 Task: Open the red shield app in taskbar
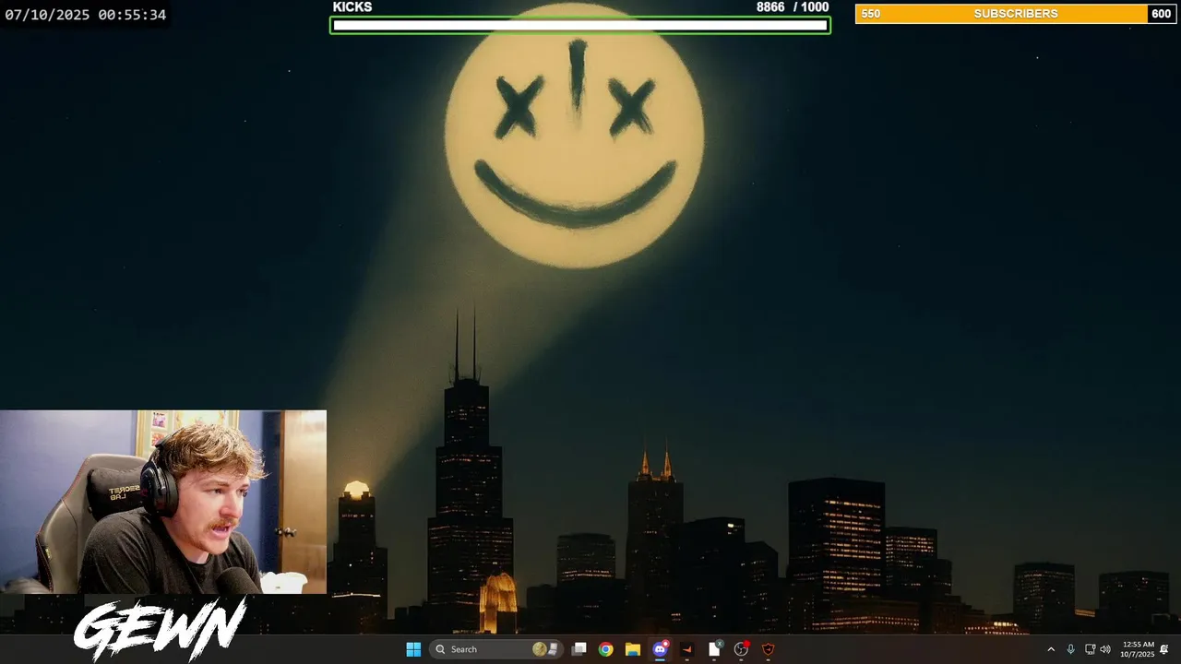768,649
